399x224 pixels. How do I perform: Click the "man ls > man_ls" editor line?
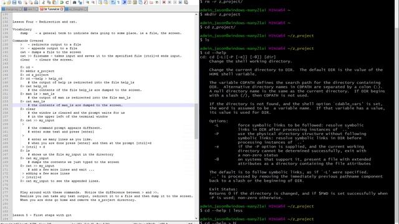pos(37,94)
